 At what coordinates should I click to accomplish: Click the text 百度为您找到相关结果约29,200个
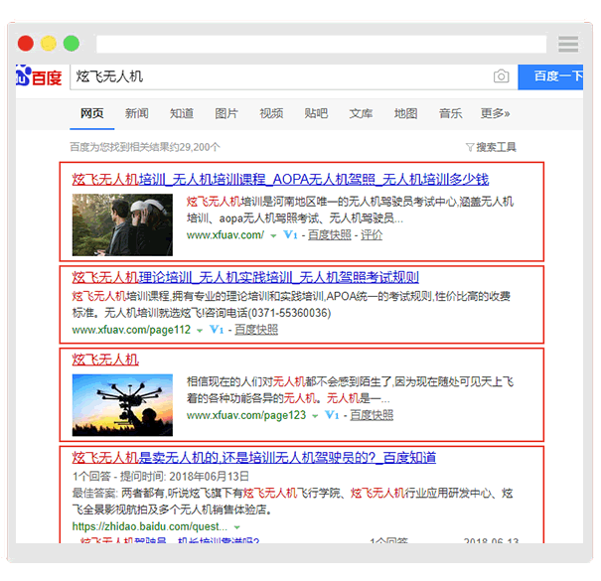(145, 147)
